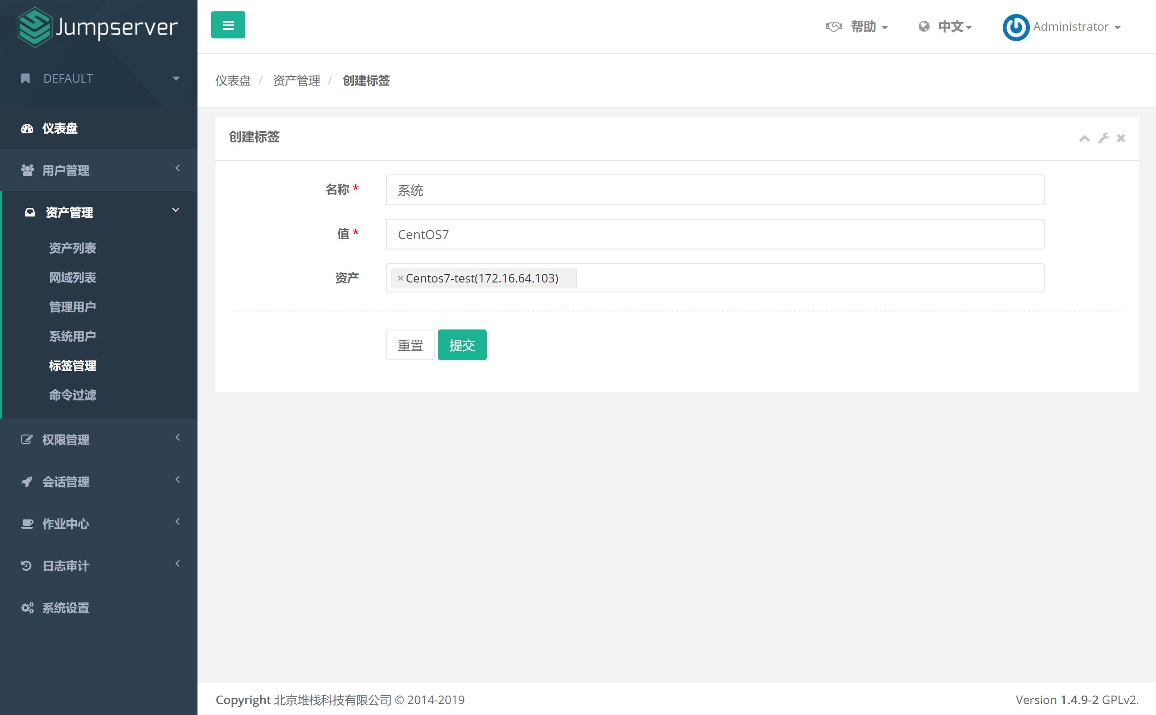Click the history icon for 日志审计

[x=27, y=565]
